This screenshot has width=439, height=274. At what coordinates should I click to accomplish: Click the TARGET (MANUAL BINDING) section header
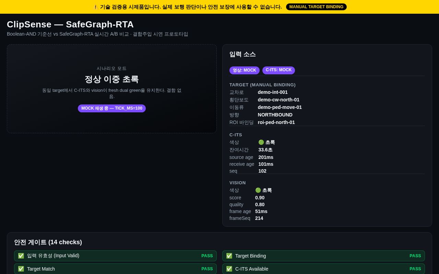[x=262, y=85]
